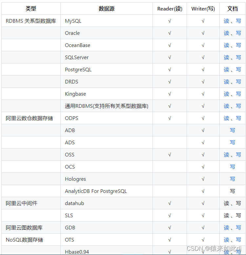
Task: Open the OCS write doc link
Action: tap(232, 167)
